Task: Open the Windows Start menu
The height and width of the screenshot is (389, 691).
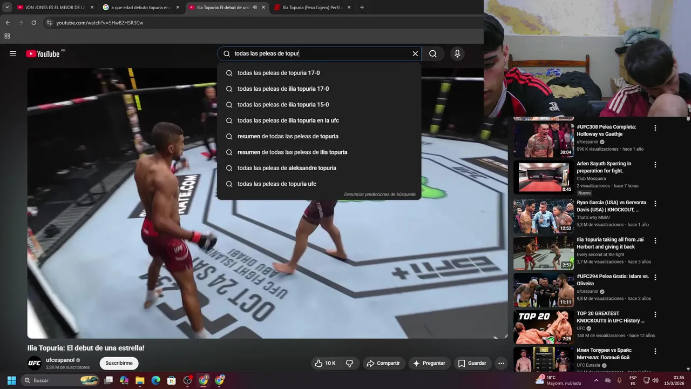Action: tap(11, 380)
